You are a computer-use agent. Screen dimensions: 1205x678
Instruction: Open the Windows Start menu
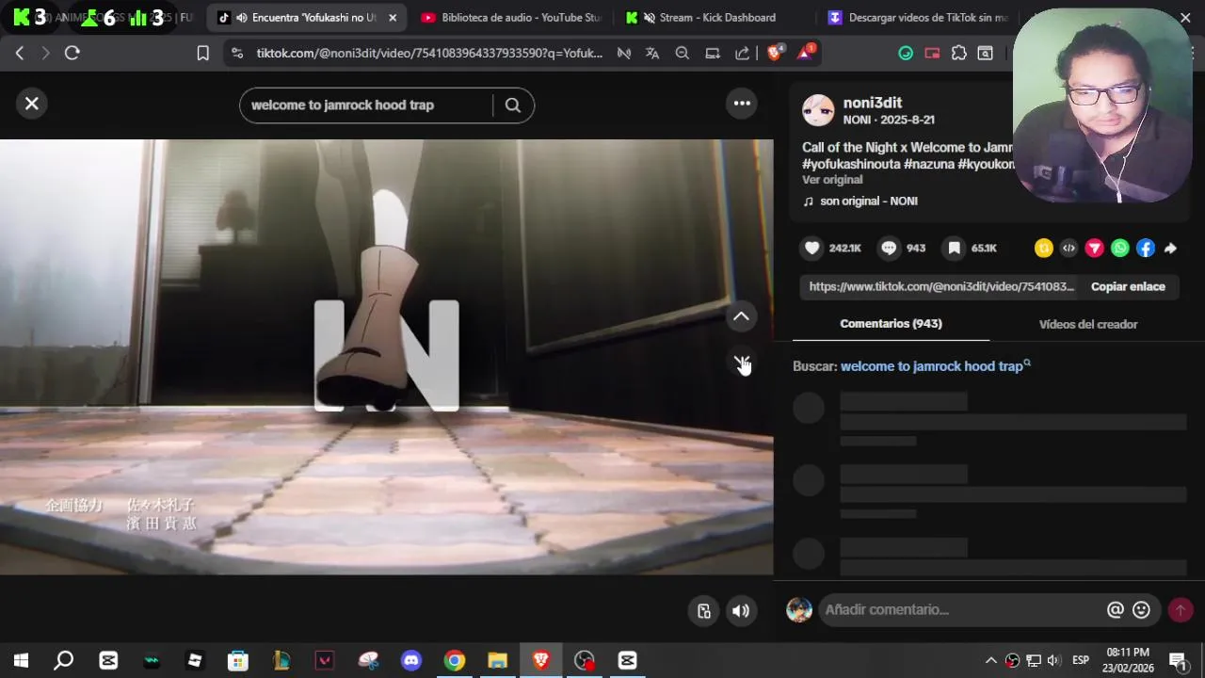coord(21,661)
